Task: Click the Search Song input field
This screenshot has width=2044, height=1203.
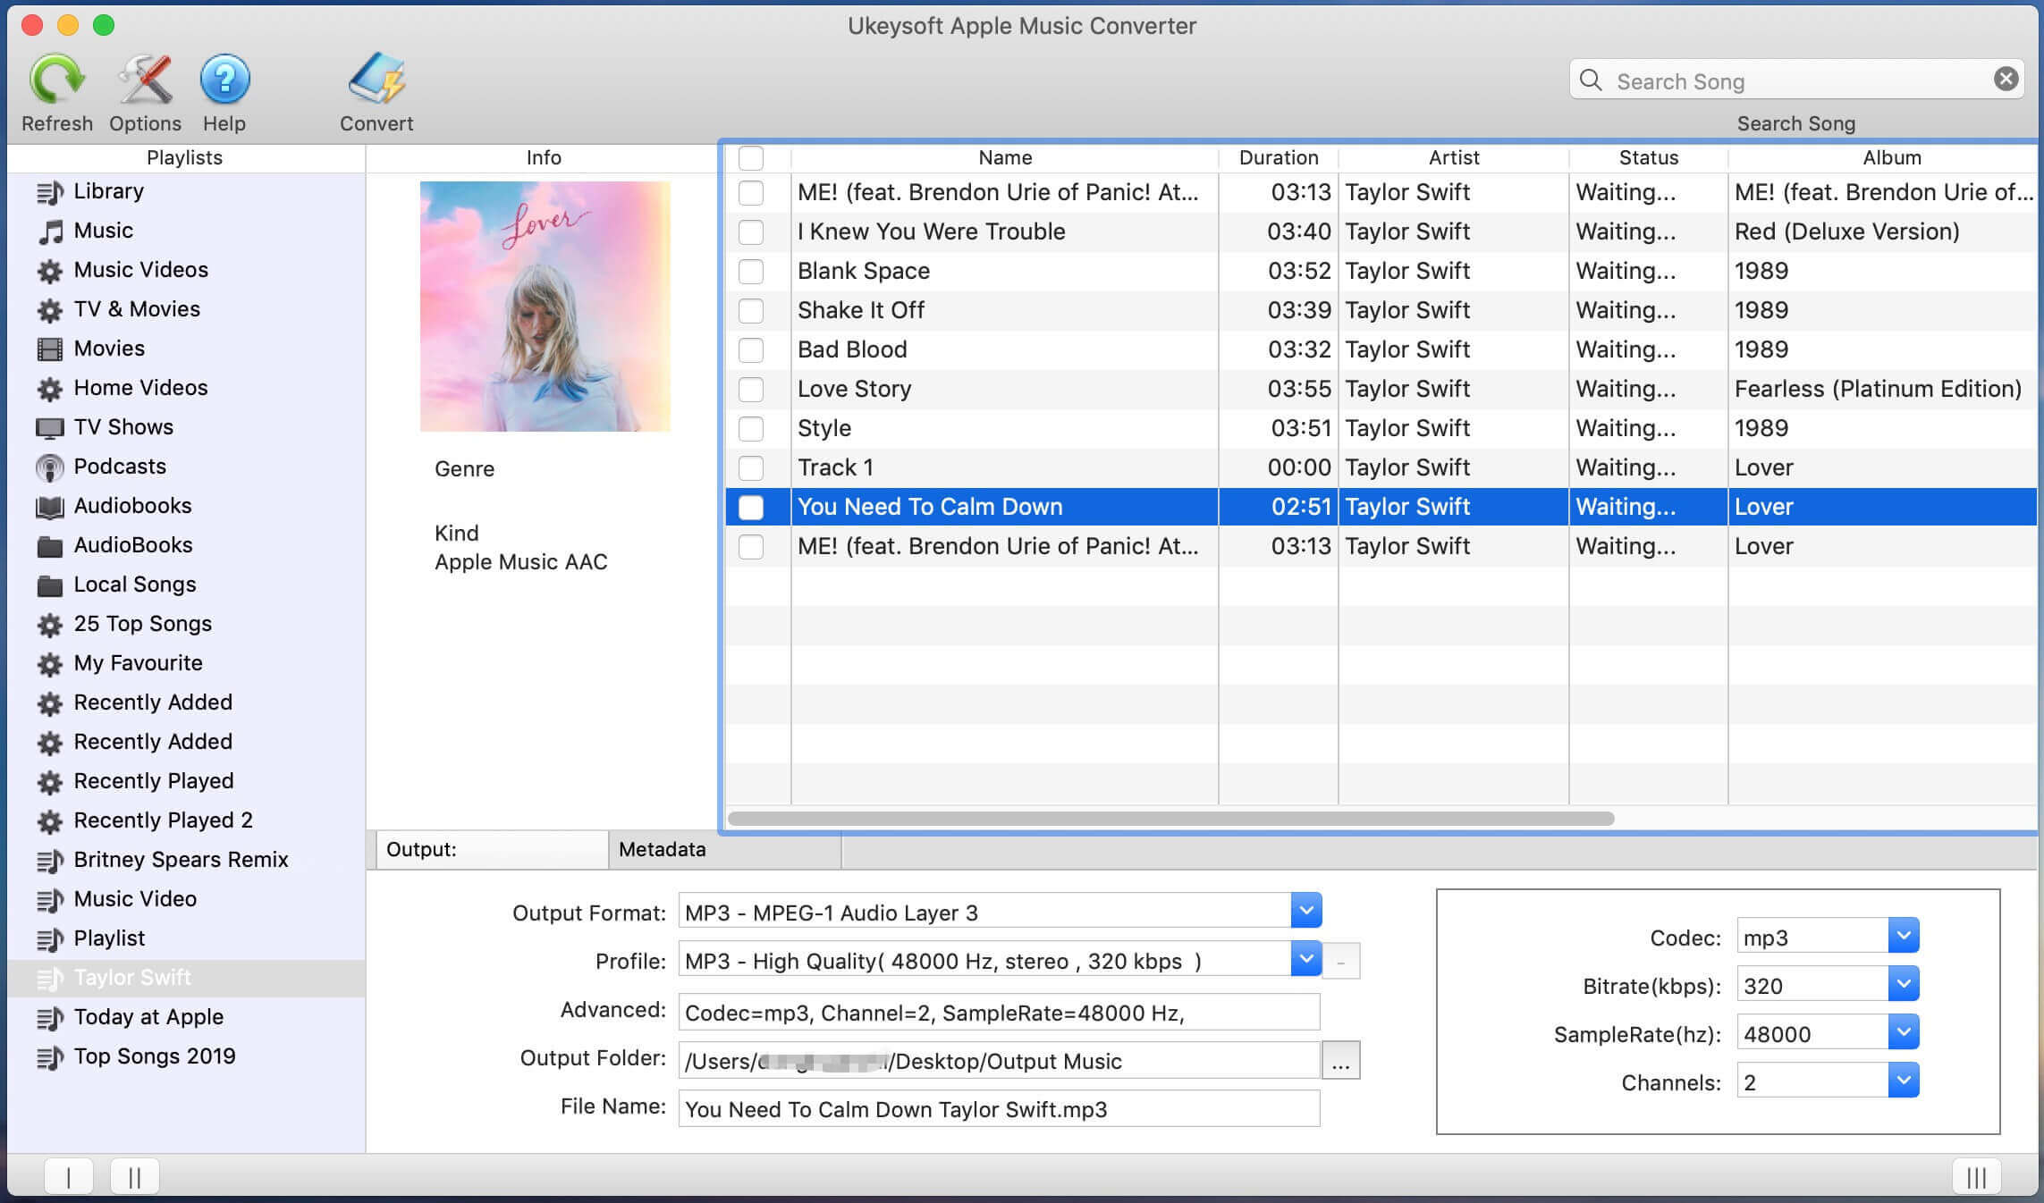Action: click(1796, 80)
